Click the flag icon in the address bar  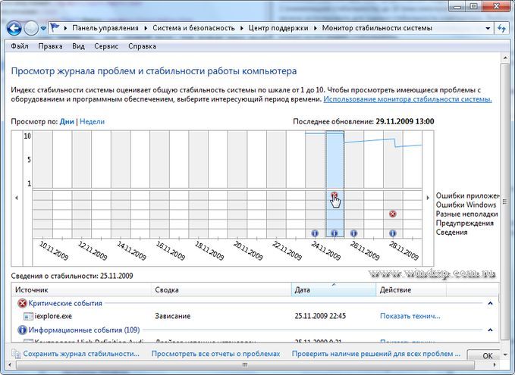[55, 27]
